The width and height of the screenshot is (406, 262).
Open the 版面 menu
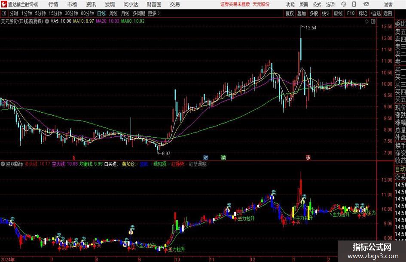[303, 4]
